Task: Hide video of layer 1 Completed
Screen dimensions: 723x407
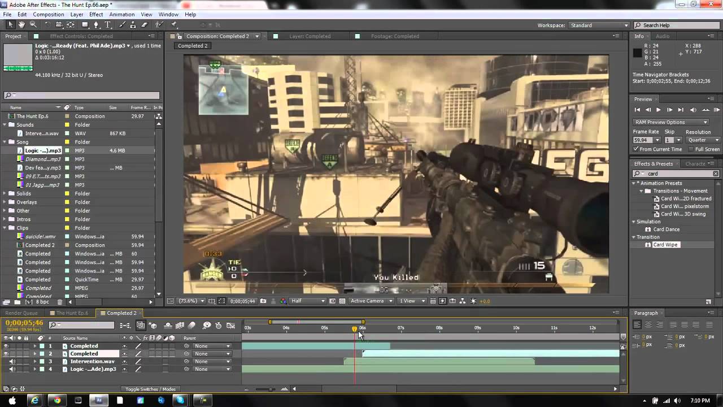Action: point(6,346)
